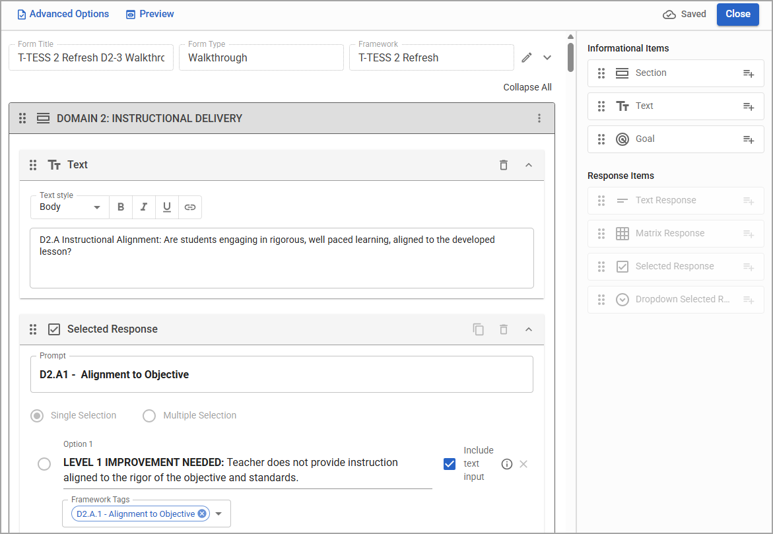Screen dimensions: 773x534
Task: Select Multiple Selection radio button
Action: click(x=149, y=416)
